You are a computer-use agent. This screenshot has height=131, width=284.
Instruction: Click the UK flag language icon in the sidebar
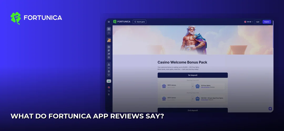tap(109, 87)
